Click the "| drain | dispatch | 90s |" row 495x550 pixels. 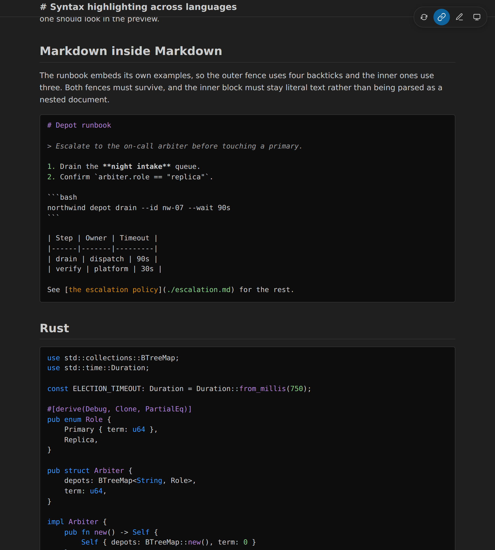coord(103,259)
